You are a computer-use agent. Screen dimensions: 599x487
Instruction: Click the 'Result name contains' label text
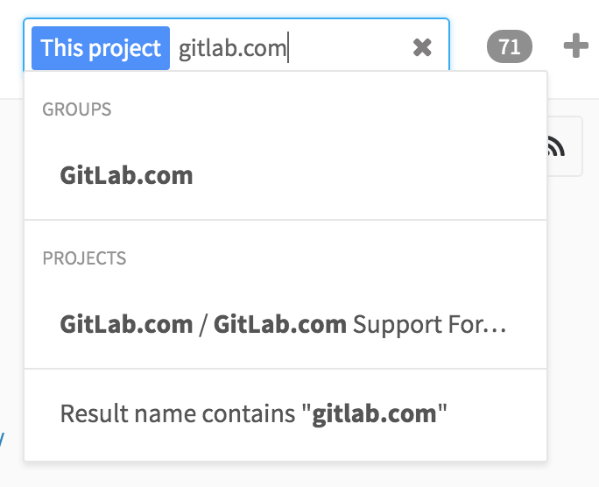[178, 413]
